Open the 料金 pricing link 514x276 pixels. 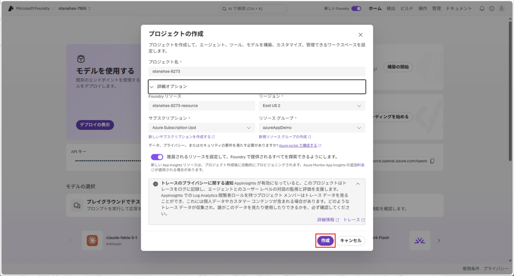(361, 165)
